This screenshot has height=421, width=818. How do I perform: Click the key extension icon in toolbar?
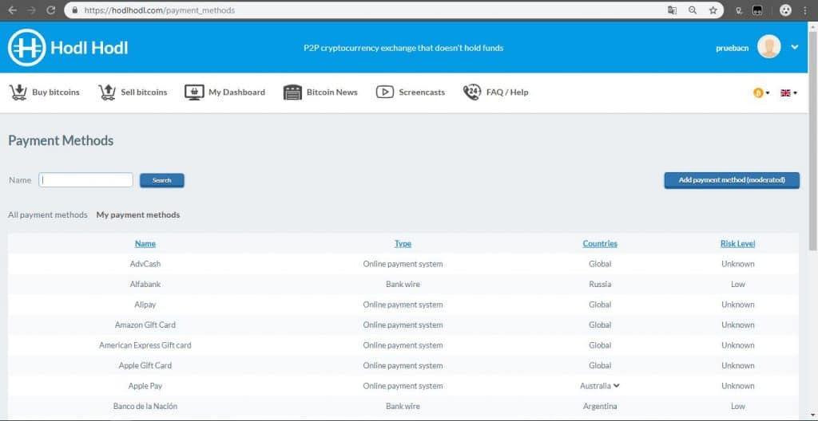[x=739, y=10]
